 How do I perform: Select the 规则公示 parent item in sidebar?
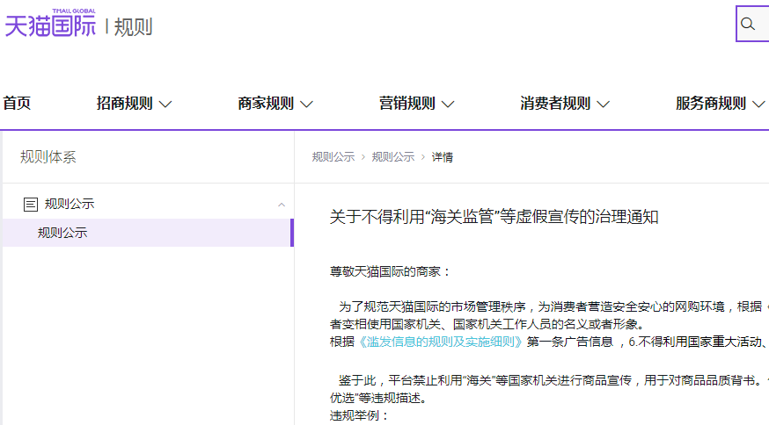click(70, 204)
